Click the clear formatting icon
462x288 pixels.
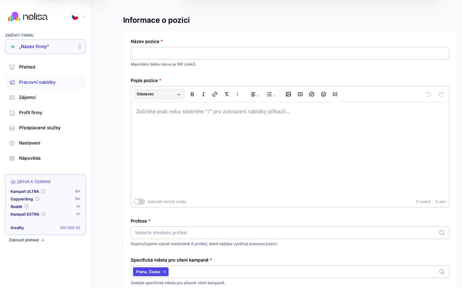pos(227,94)
